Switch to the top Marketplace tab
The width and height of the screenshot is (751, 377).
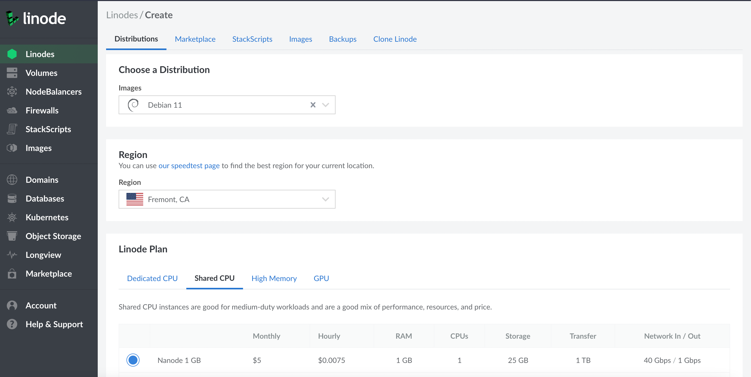[195, 39]
